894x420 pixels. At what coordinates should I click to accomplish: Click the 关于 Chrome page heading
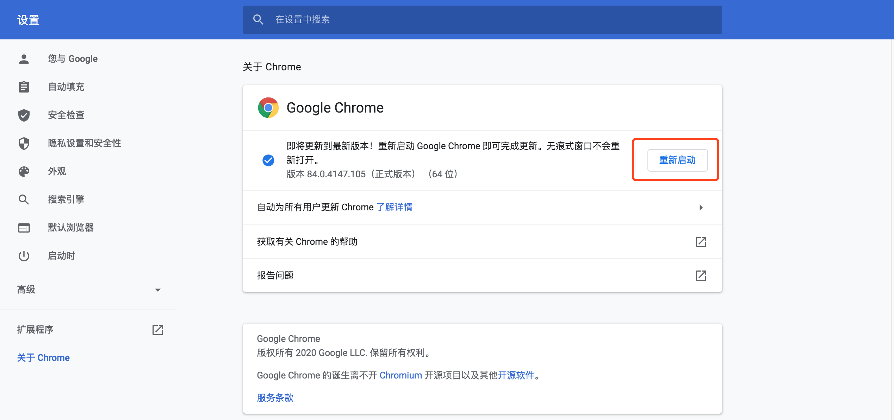pos(272,67)
